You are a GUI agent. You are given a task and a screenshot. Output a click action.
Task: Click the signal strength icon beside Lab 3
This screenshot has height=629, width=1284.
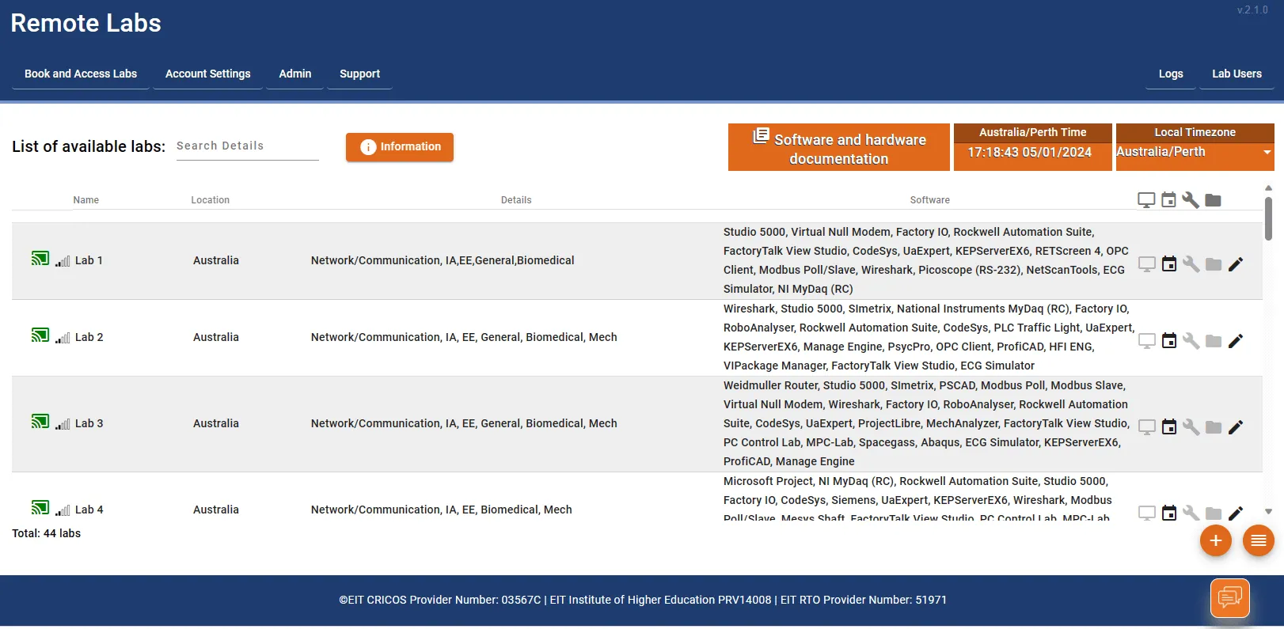(x=63, y=424)
